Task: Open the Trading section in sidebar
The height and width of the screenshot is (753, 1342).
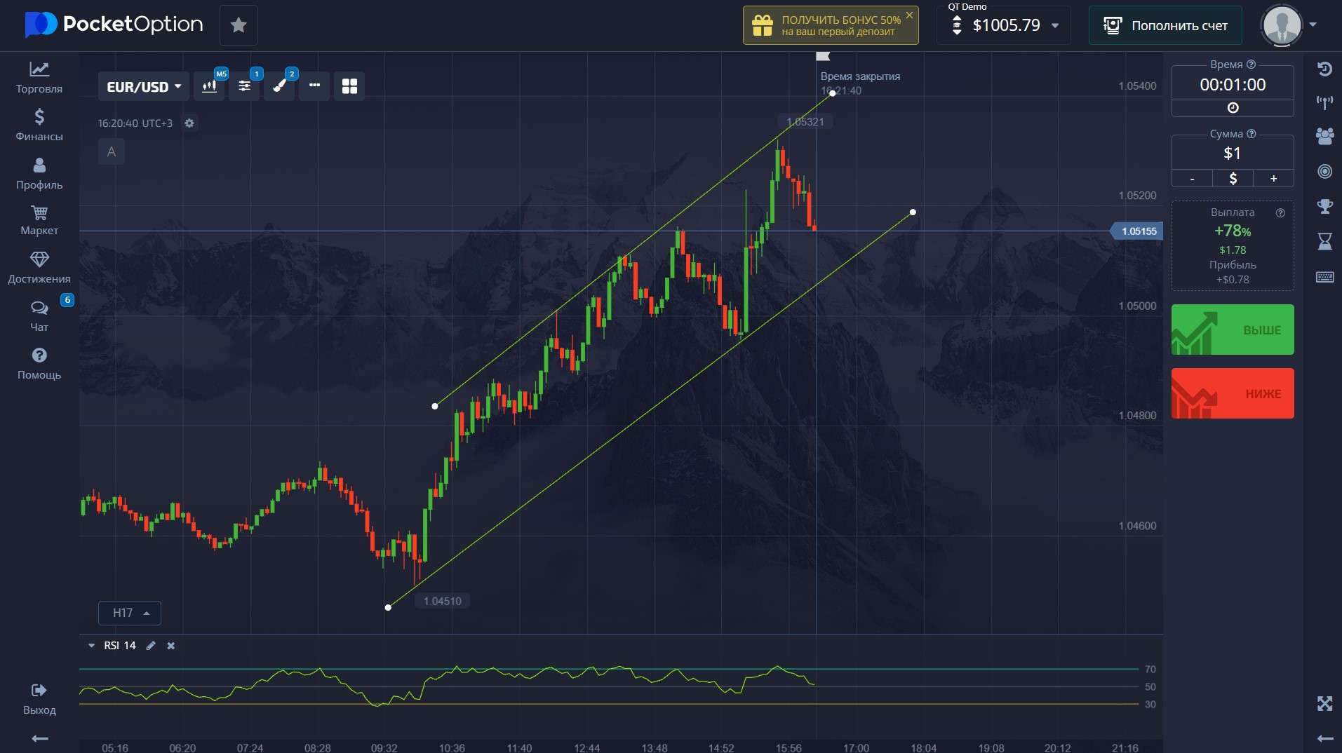Action: click(39, 77)
